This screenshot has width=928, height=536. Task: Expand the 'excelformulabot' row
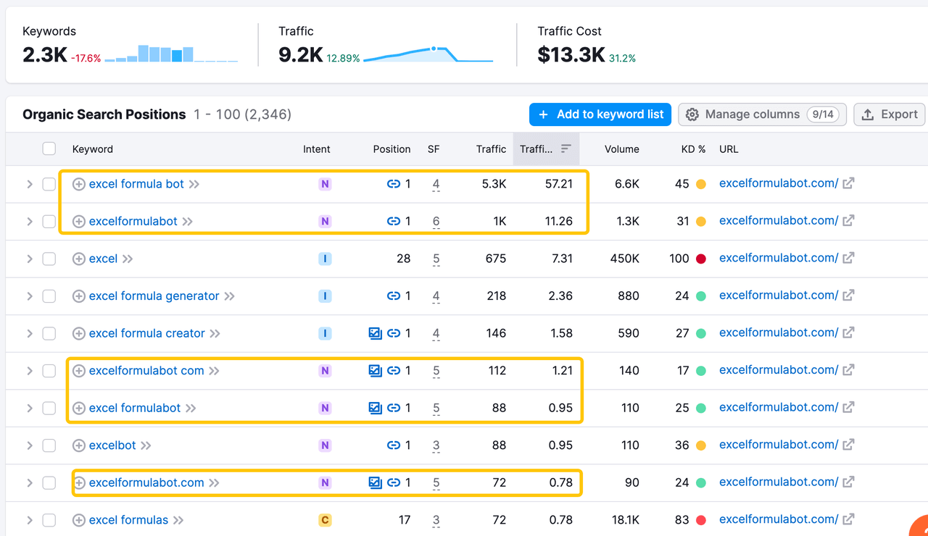[x=30, y=222]
